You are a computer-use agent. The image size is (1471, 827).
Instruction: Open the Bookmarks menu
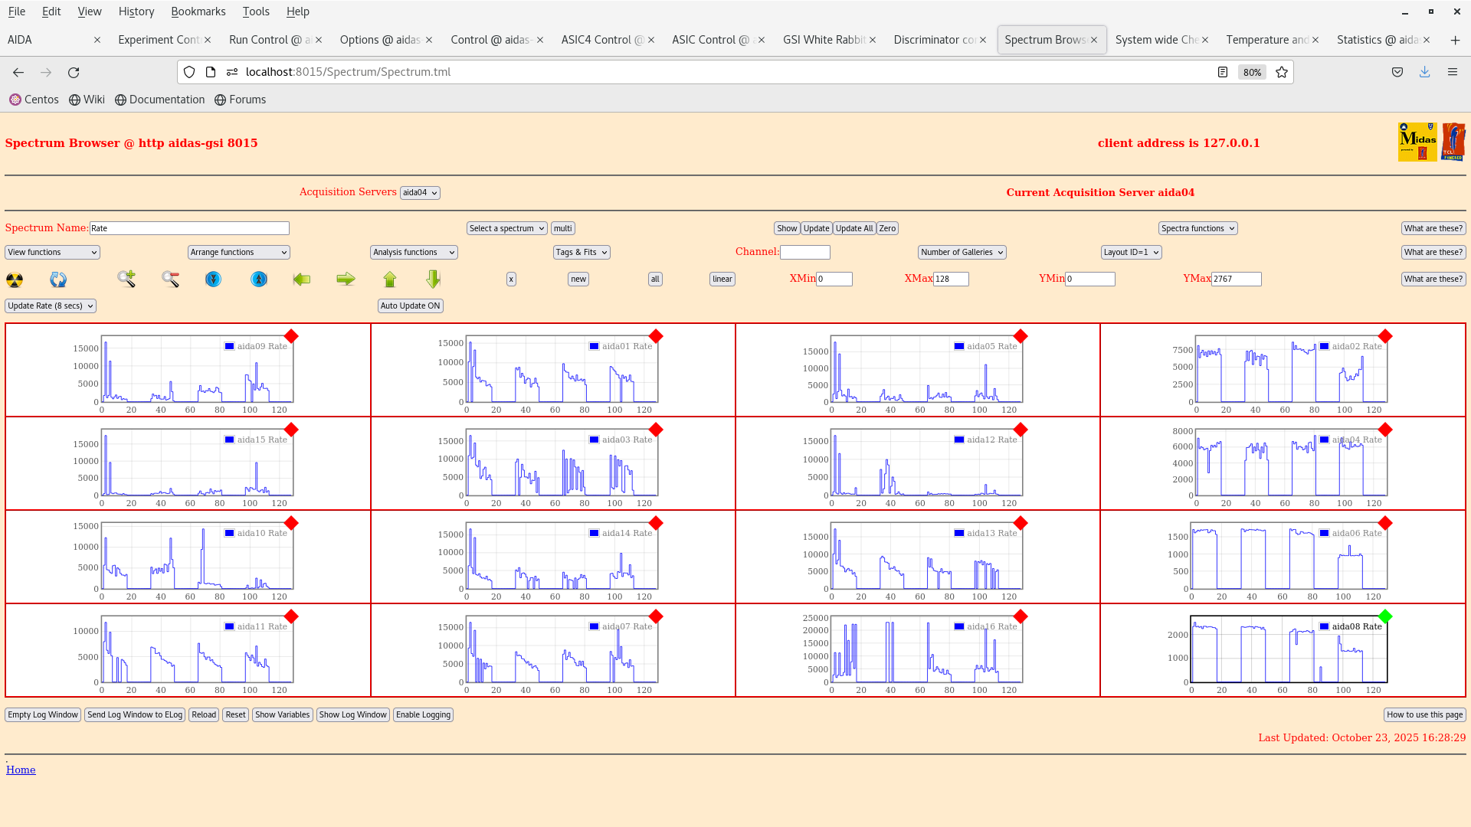198,11
